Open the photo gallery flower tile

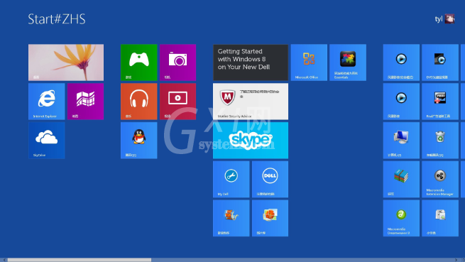point(270,218)
